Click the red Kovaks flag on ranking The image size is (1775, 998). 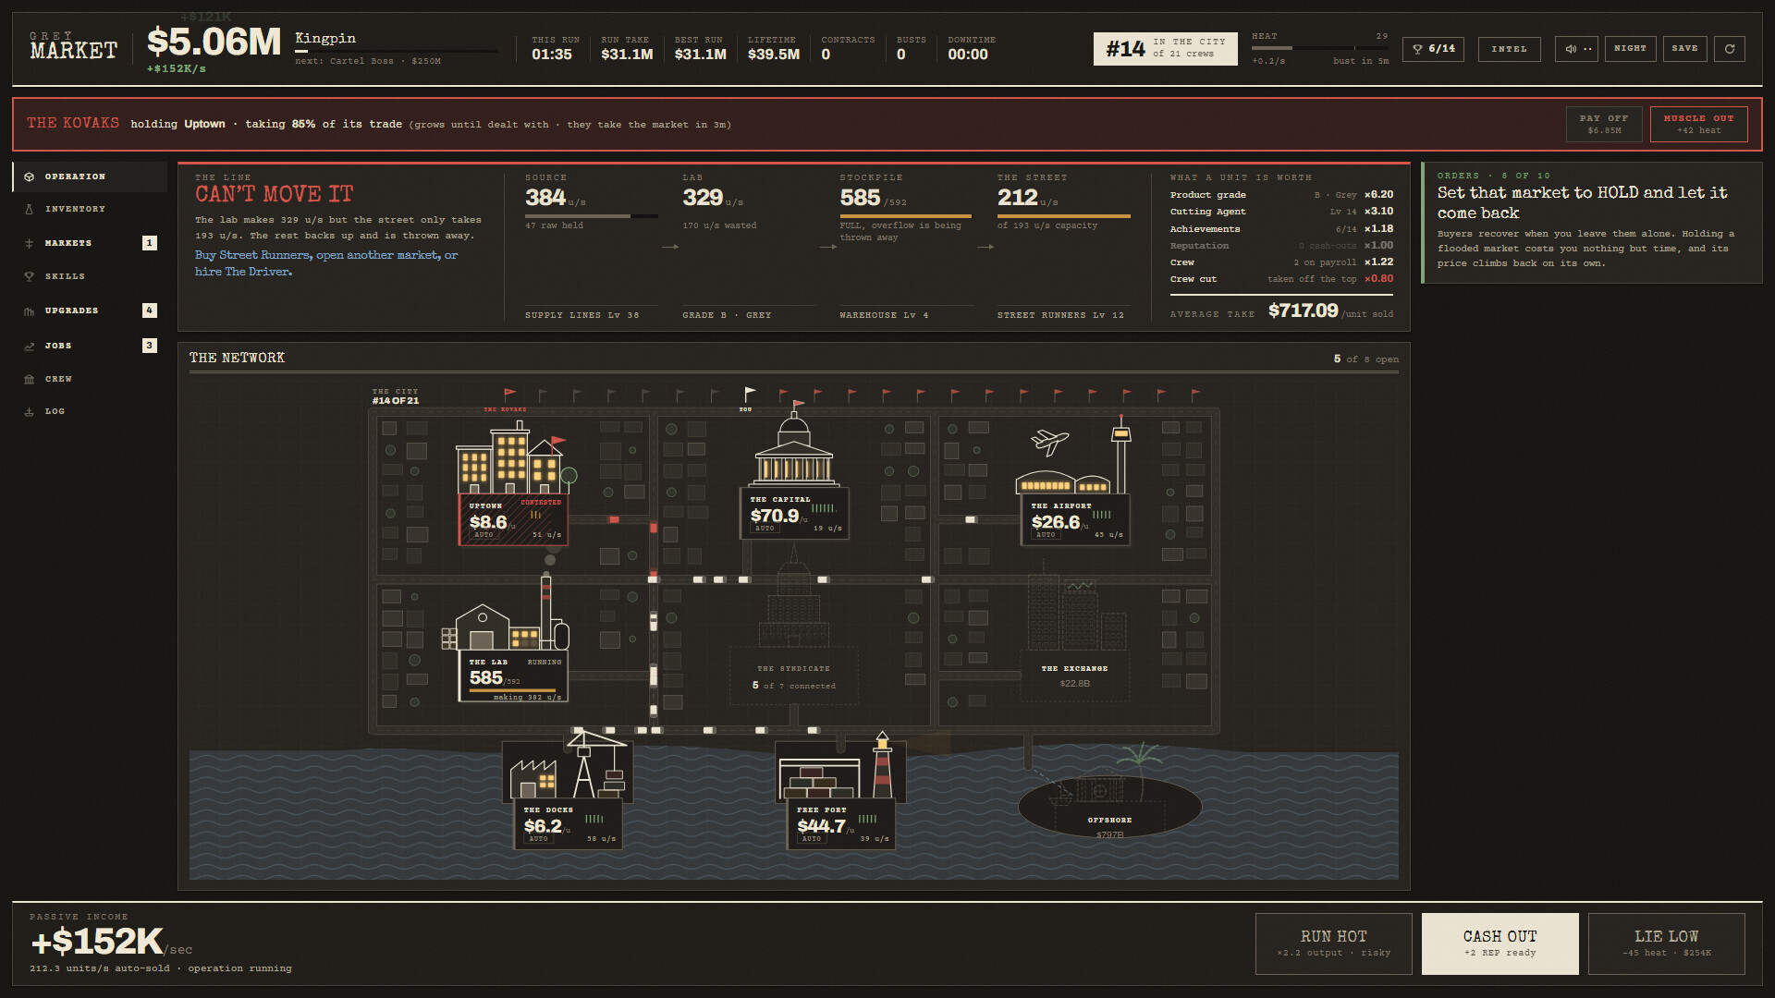[509, 396]
